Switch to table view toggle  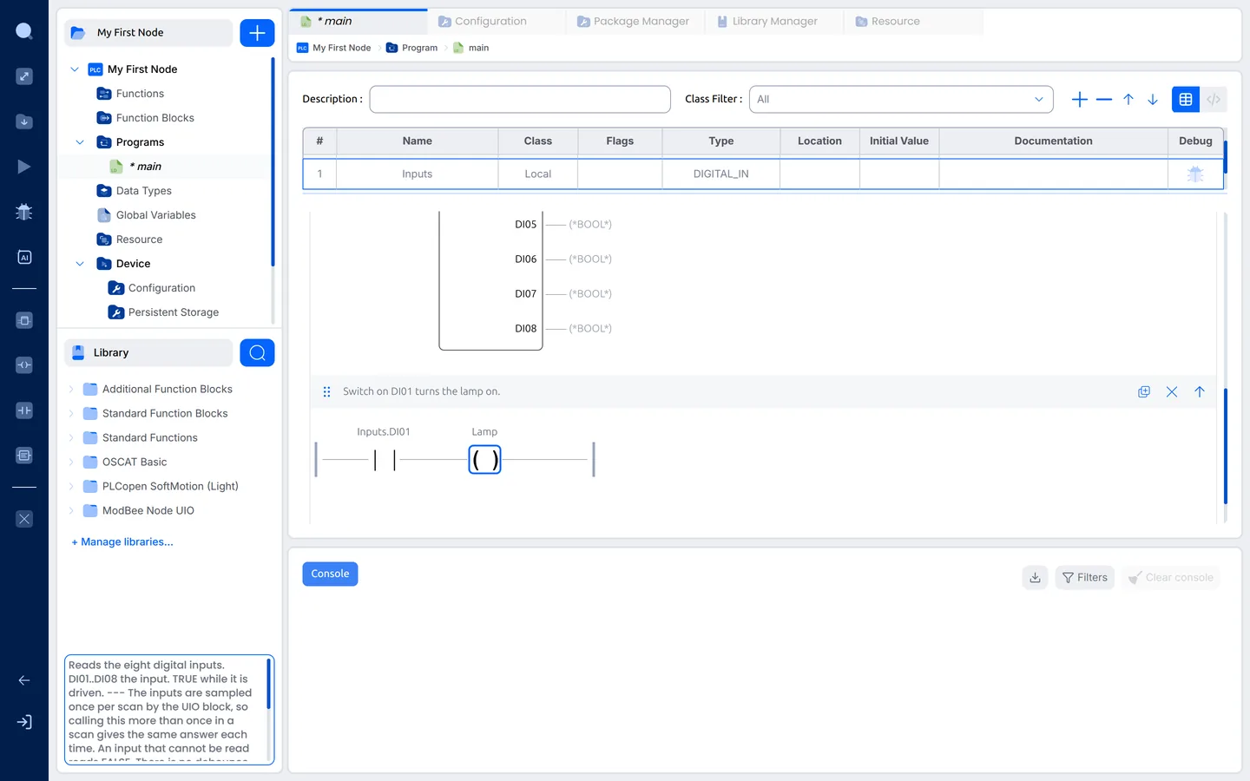pyautogui.click(x=1186, y=100)
